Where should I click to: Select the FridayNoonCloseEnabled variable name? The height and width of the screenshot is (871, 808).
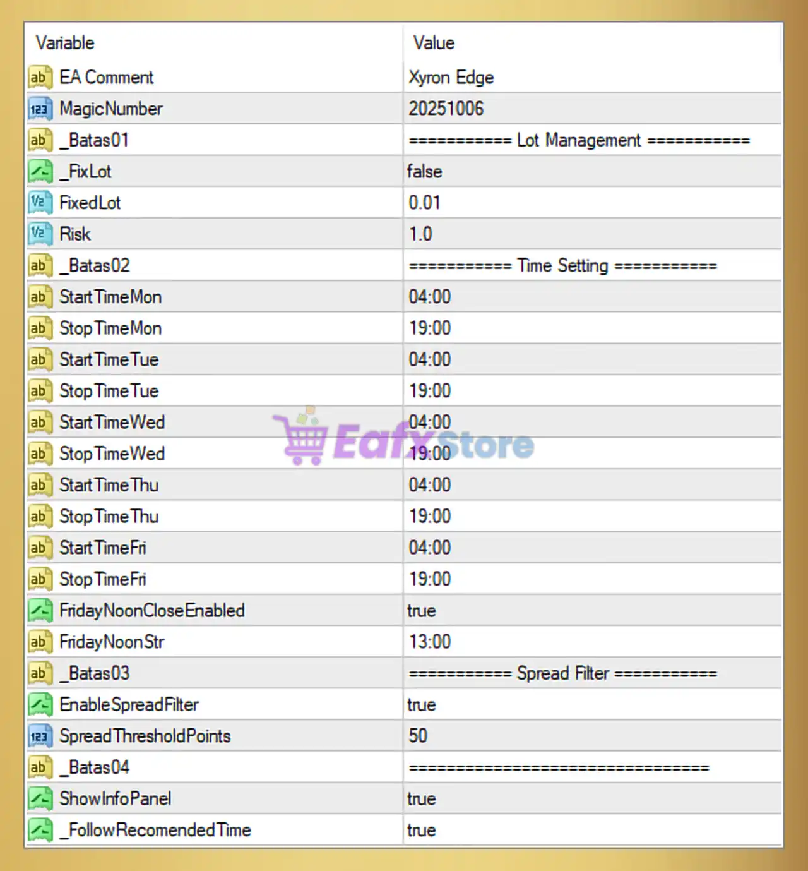point(152,610)
